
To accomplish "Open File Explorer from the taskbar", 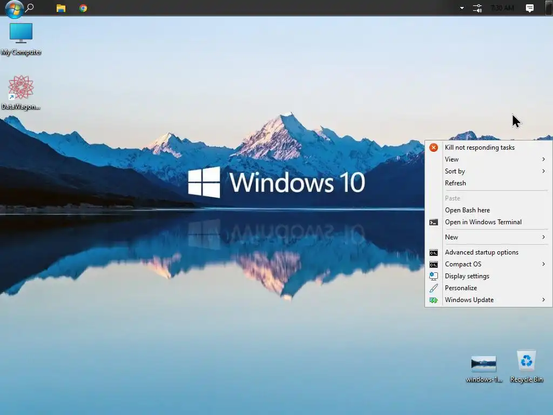I will (61, 8).
